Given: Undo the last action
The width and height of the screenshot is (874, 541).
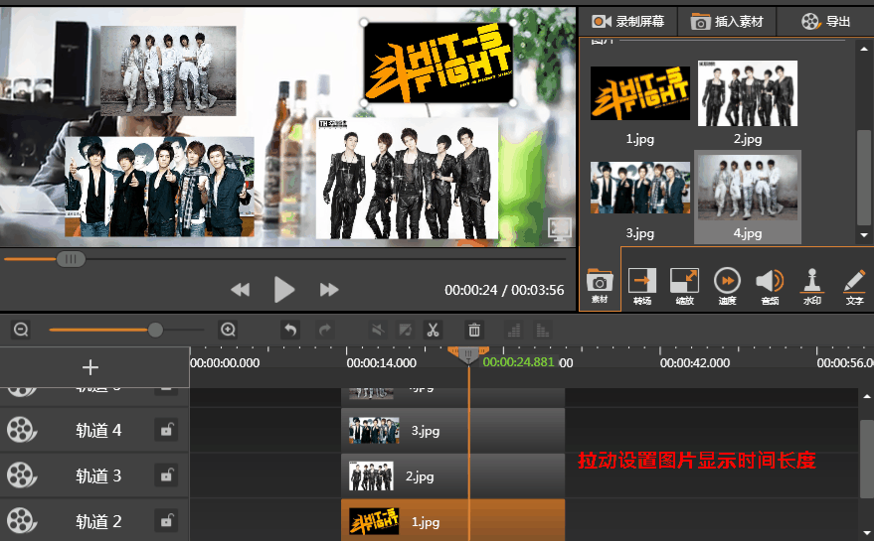Looking at the screenshot, I should point(290,330).
